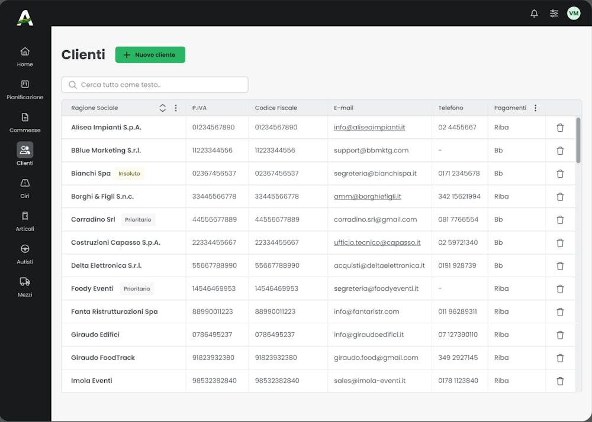Delete the Bianchi Spa client row
This screenshot has height=422, width=592.
coord(560,173)
